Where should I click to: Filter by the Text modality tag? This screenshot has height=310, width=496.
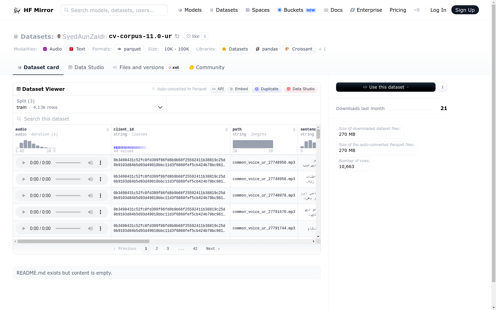tap(77, 49)
